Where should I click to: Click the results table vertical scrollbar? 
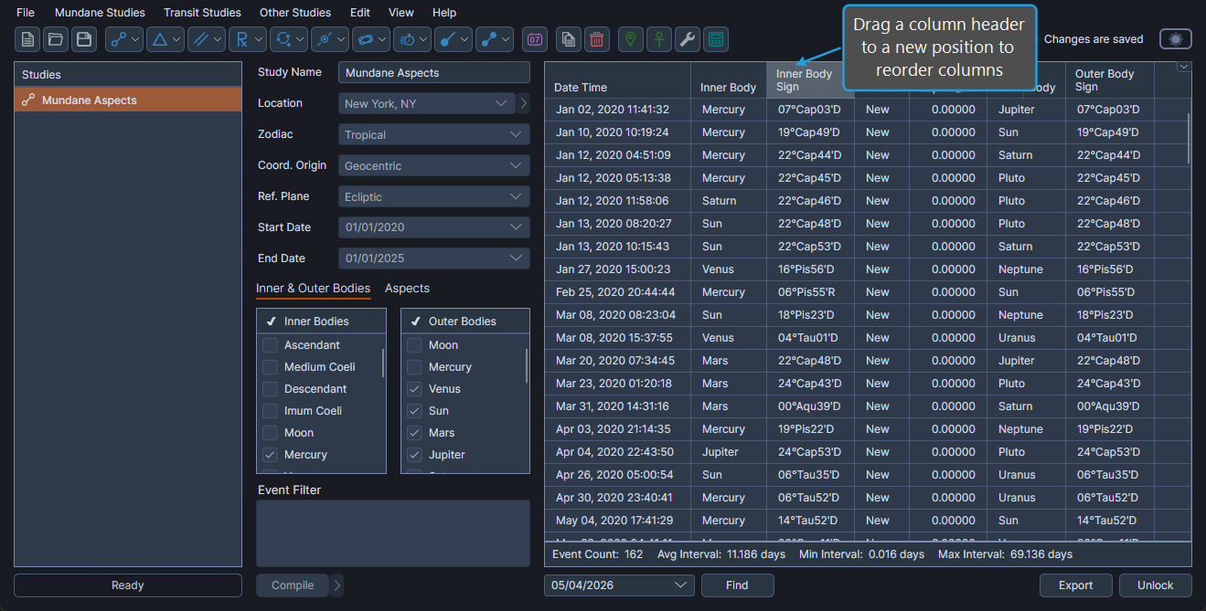pos(1189,137)
